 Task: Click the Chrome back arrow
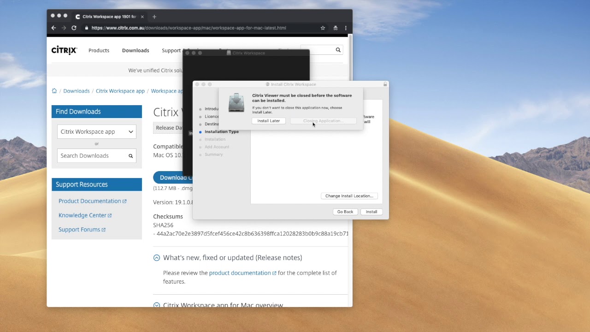[53, 28]
